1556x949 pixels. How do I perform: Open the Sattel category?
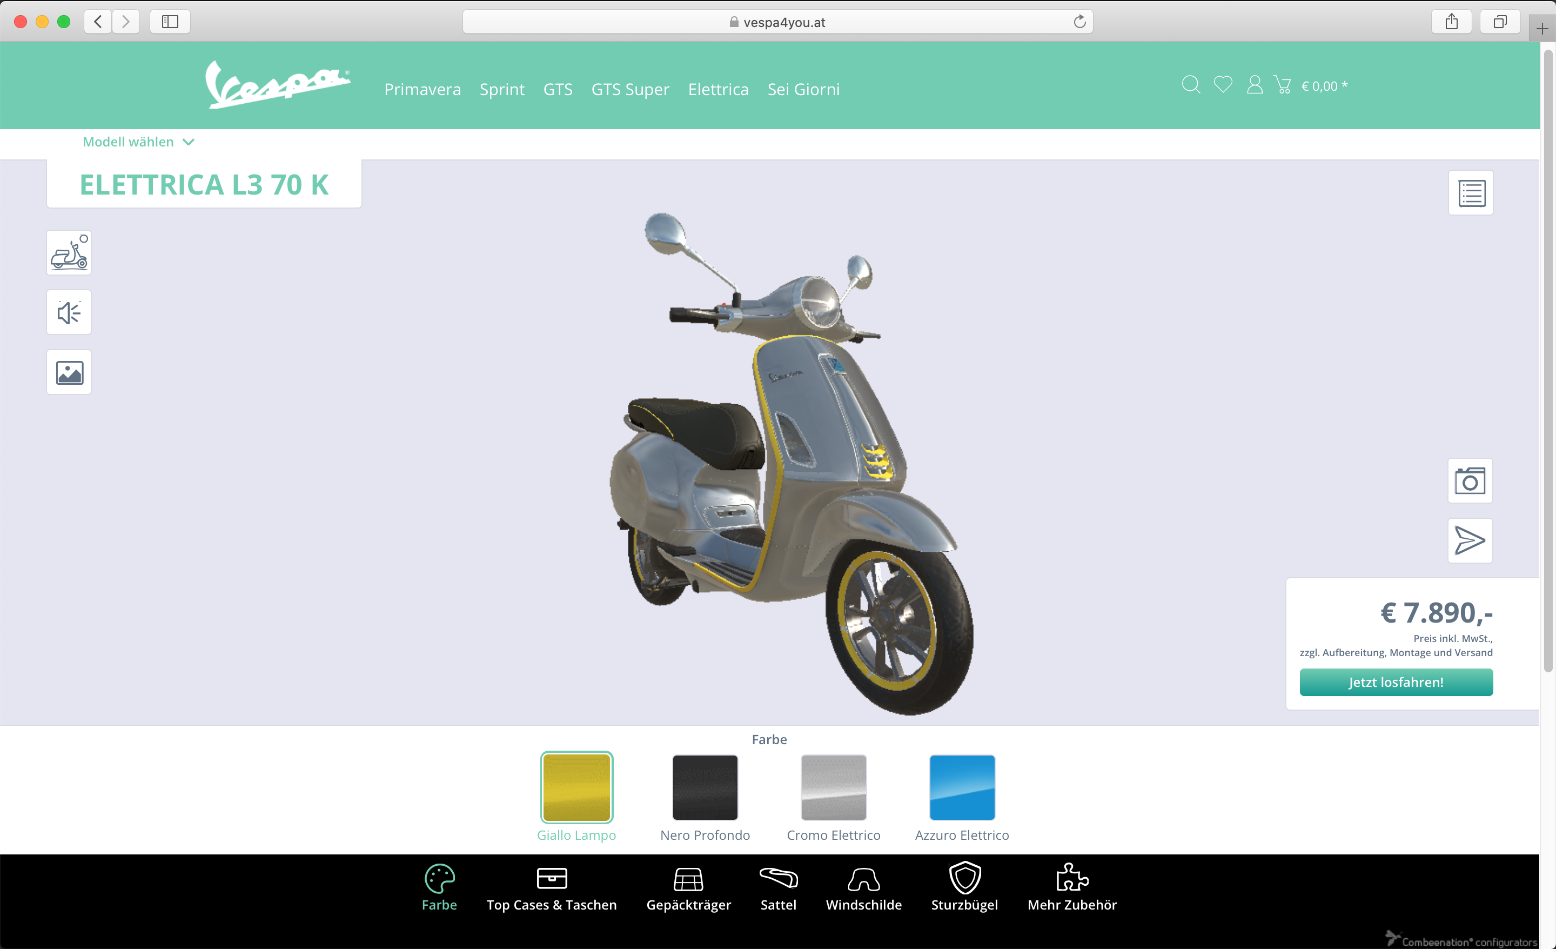[x=778, y=888]
